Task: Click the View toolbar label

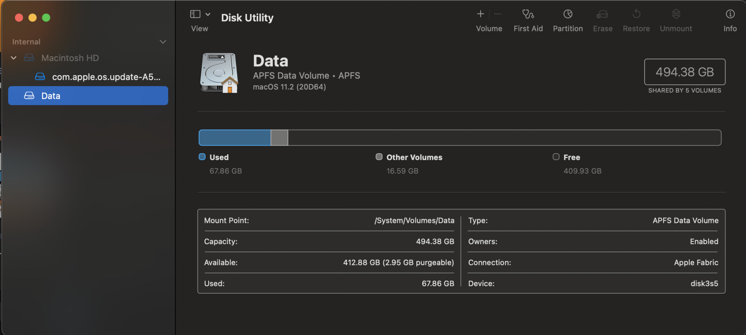Action: [x=200, y=29]
